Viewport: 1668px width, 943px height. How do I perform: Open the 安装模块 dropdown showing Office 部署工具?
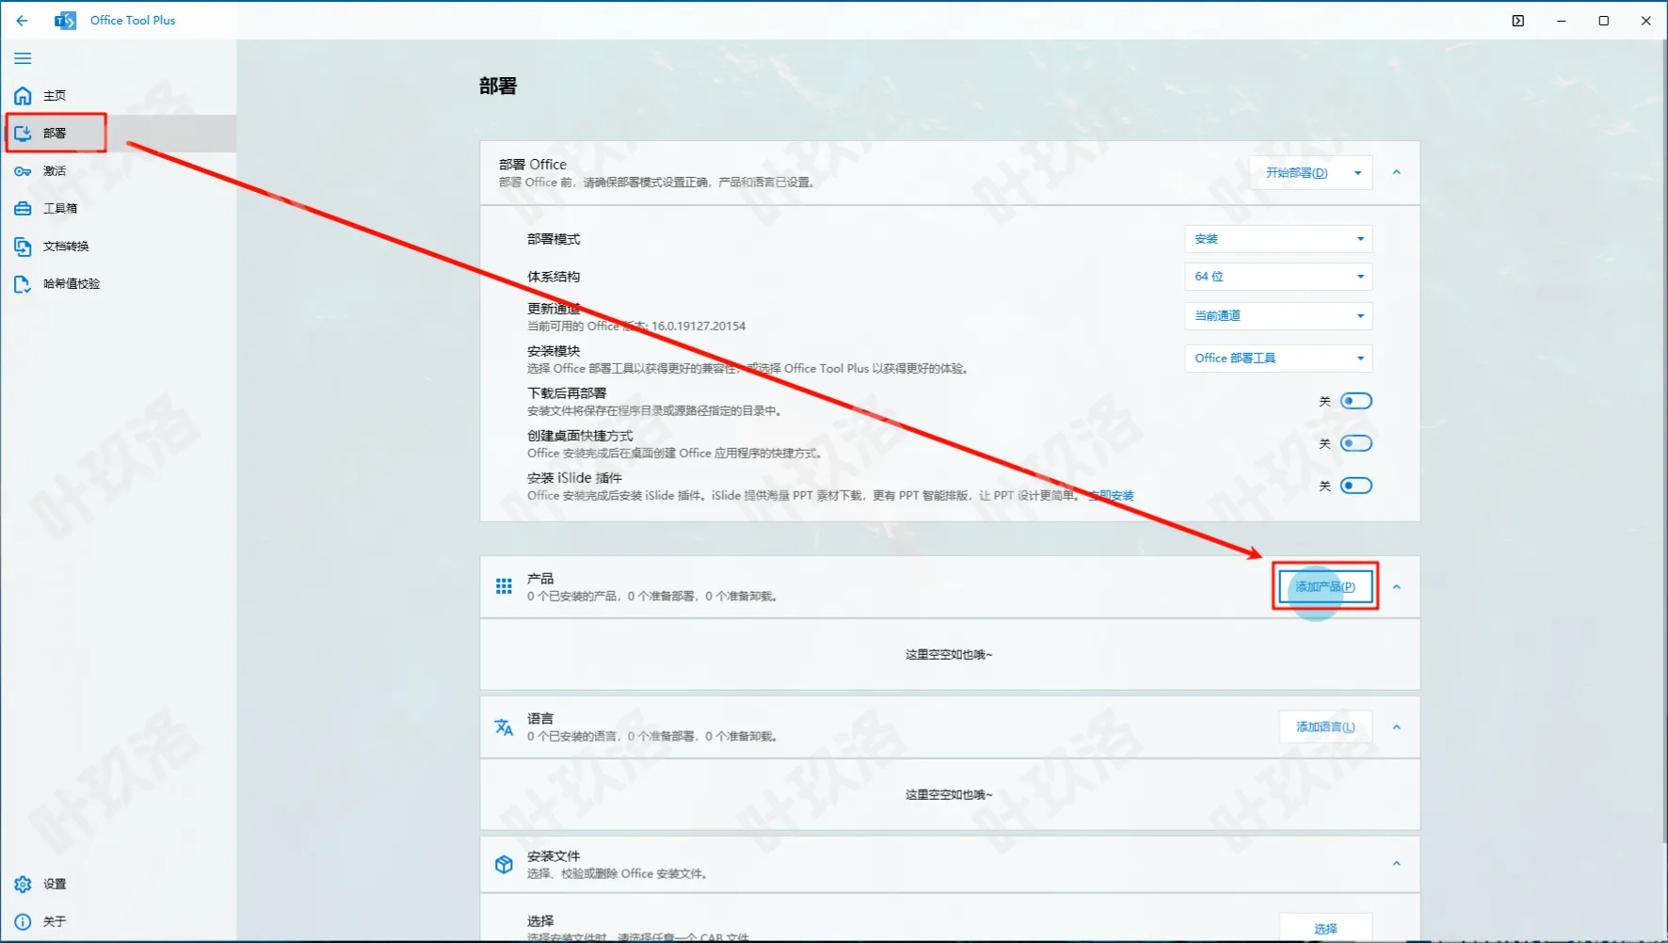click(x=1278, y=359)
